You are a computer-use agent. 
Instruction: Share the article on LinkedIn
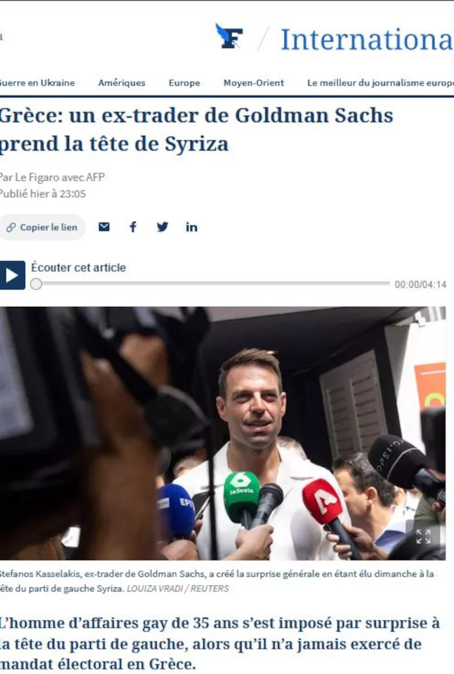pos(191,227)
